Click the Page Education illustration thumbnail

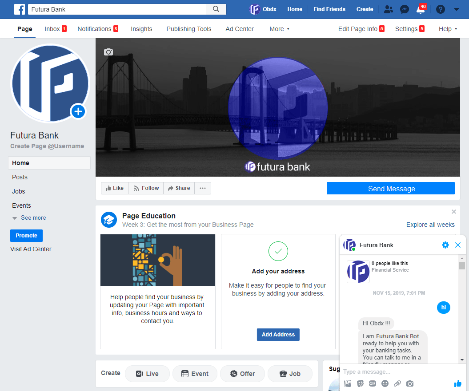coord(158,260)
